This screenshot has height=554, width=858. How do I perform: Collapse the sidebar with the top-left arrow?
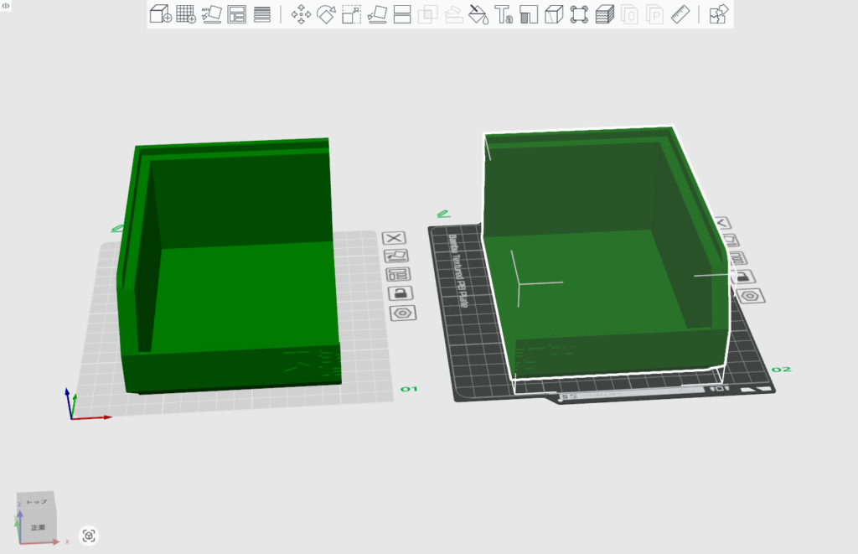(6, 6)
